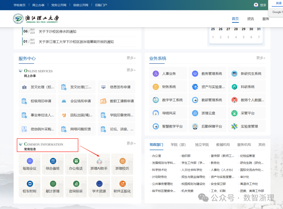Switch to the 教辅机构 tab
The width and height of the screenshot is (283, 209).
point(223,145)
